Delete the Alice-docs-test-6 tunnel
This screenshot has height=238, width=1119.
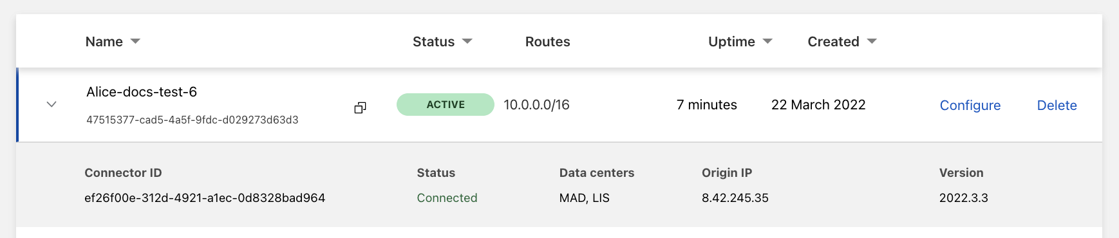pyautogui.click(x=1057, y=105)
